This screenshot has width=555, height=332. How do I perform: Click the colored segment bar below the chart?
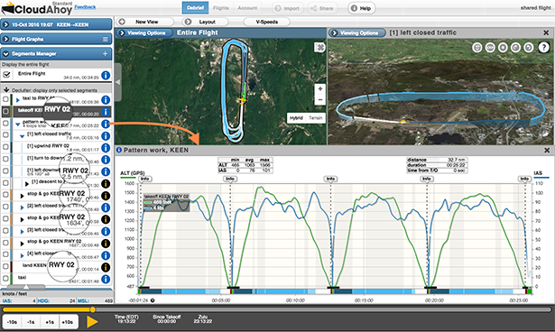pos(335,291)
